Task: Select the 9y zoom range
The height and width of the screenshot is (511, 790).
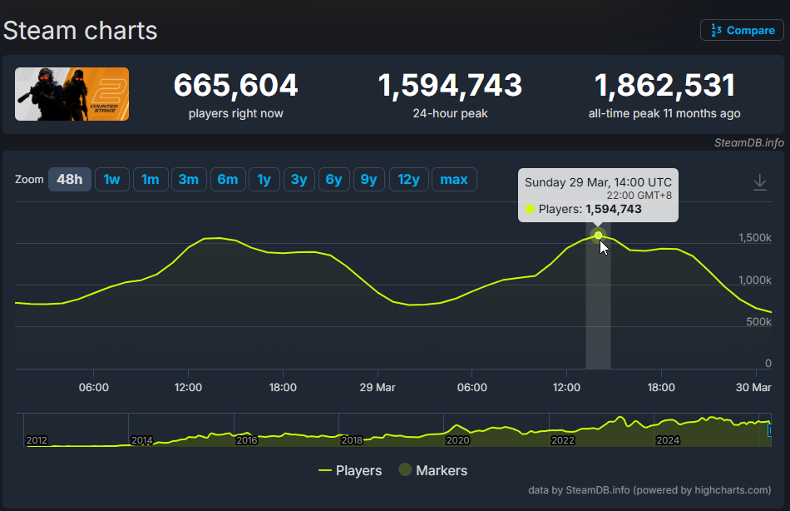Action: [x=368, y=180]
